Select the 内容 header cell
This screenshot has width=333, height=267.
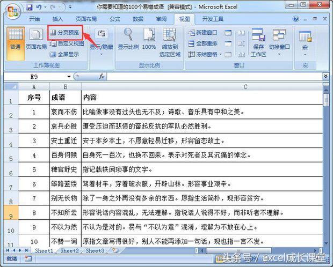[x=202, y=98]
